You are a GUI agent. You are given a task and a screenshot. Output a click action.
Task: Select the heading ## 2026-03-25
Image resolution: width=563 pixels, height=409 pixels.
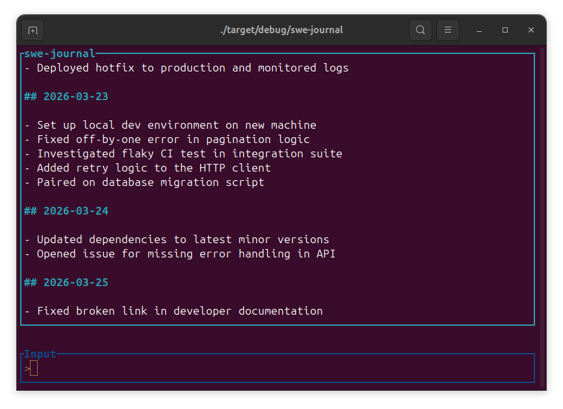66,283
